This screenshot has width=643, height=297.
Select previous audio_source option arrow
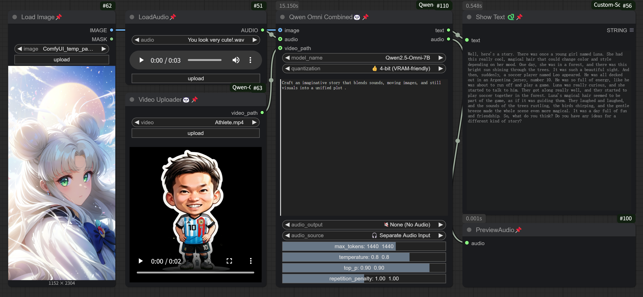[x=288, y=235]
